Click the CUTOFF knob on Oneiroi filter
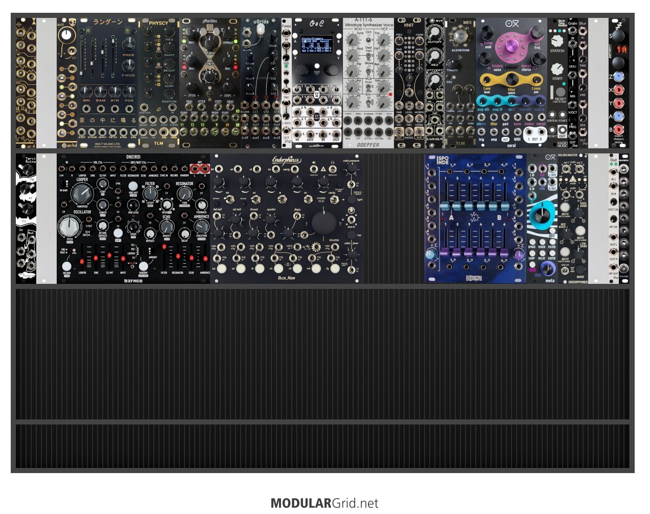 (x=150, y=193)
